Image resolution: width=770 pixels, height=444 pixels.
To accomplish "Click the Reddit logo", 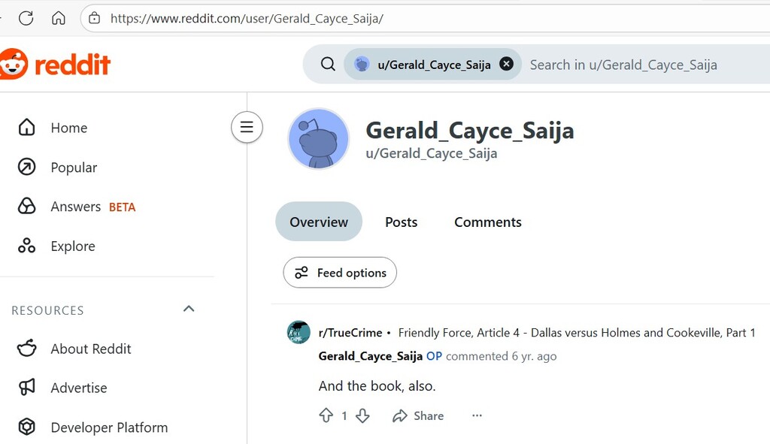I will coord(55,65).
